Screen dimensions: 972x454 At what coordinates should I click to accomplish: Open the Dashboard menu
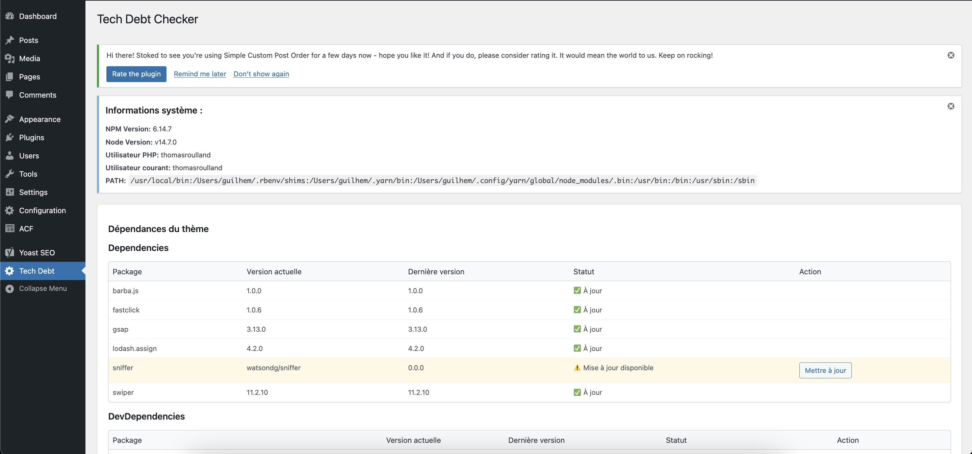click(43, 16)
